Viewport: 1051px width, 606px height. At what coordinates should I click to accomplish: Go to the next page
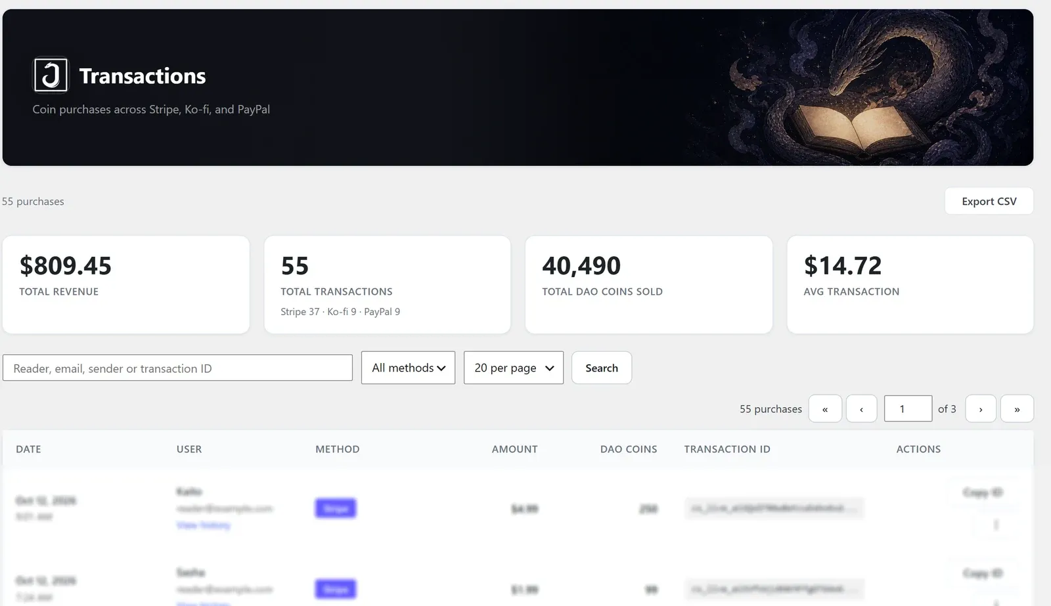(x=981, y=408)
